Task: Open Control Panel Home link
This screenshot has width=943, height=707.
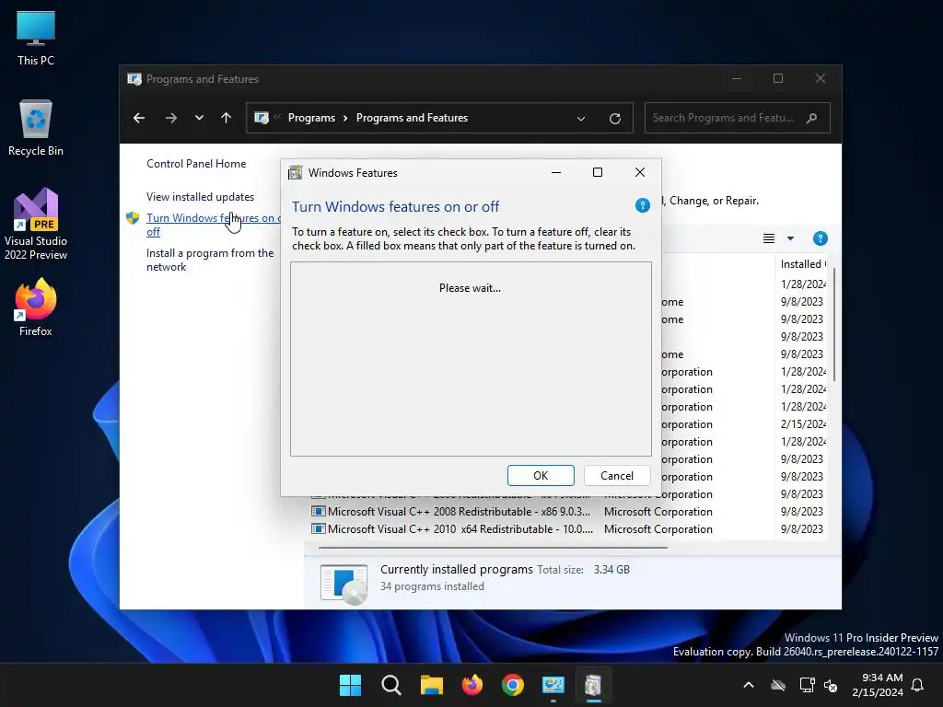Action: pyautogui.click(x=196, y=164)
